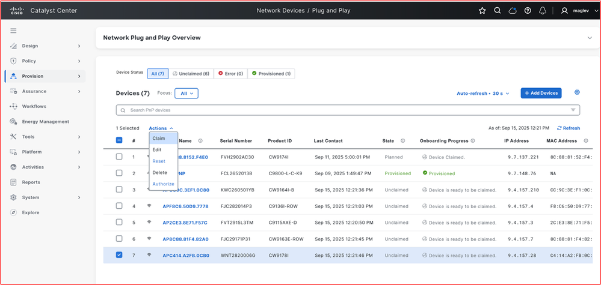601x285 pixels.
Task: Click serial number FVH2902AC30
Action: 237,157
